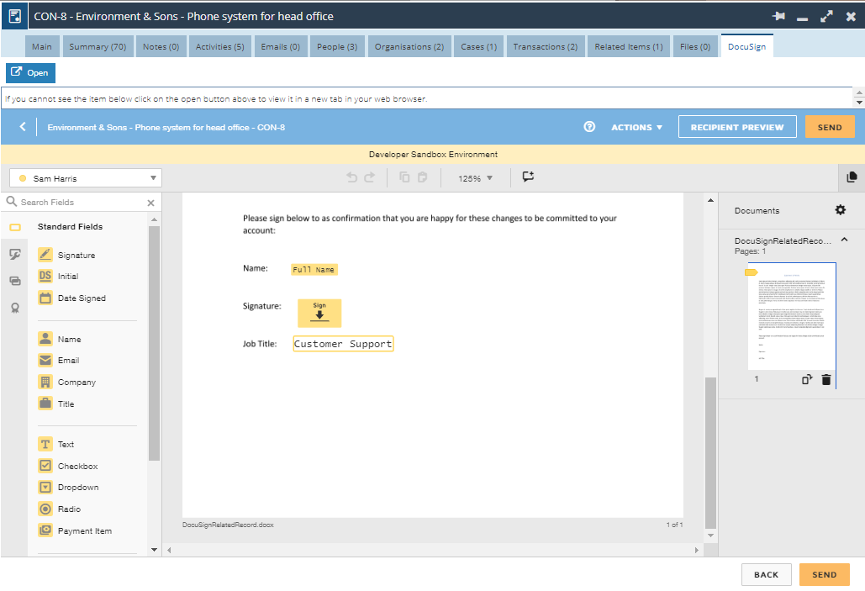Screen dimensions: 865x591
Task: Open the Related Items (1) tab
Action: 629,47
